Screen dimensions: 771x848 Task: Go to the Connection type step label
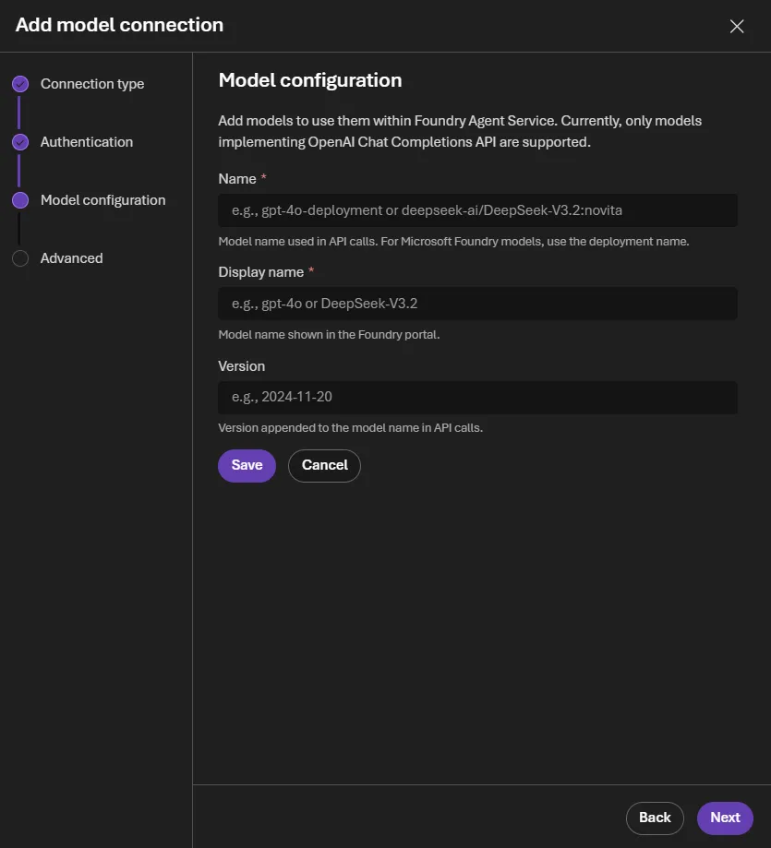[92, 84]
